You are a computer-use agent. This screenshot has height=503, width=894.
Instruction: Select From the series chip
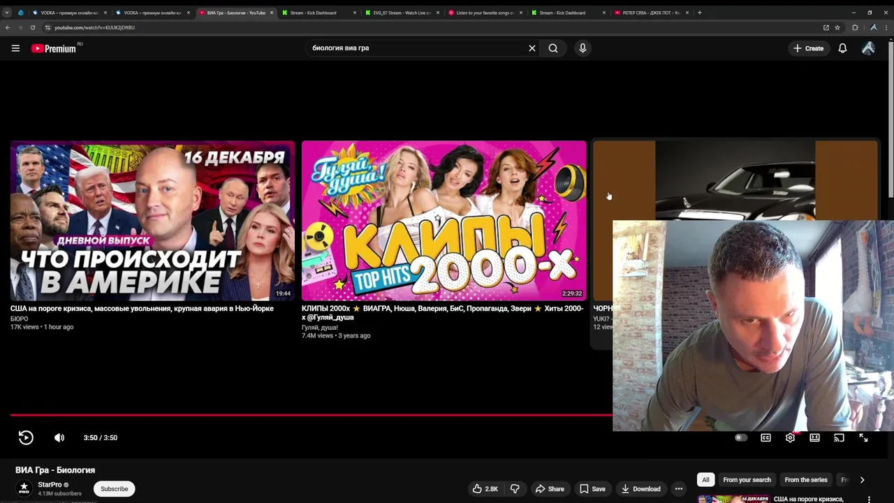(805, 480)
